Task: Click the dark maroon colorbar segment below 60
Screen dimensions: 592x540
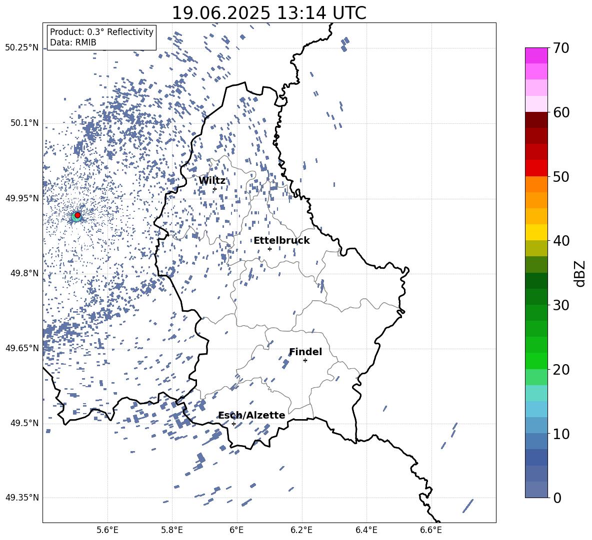Action: coord(536,120)
